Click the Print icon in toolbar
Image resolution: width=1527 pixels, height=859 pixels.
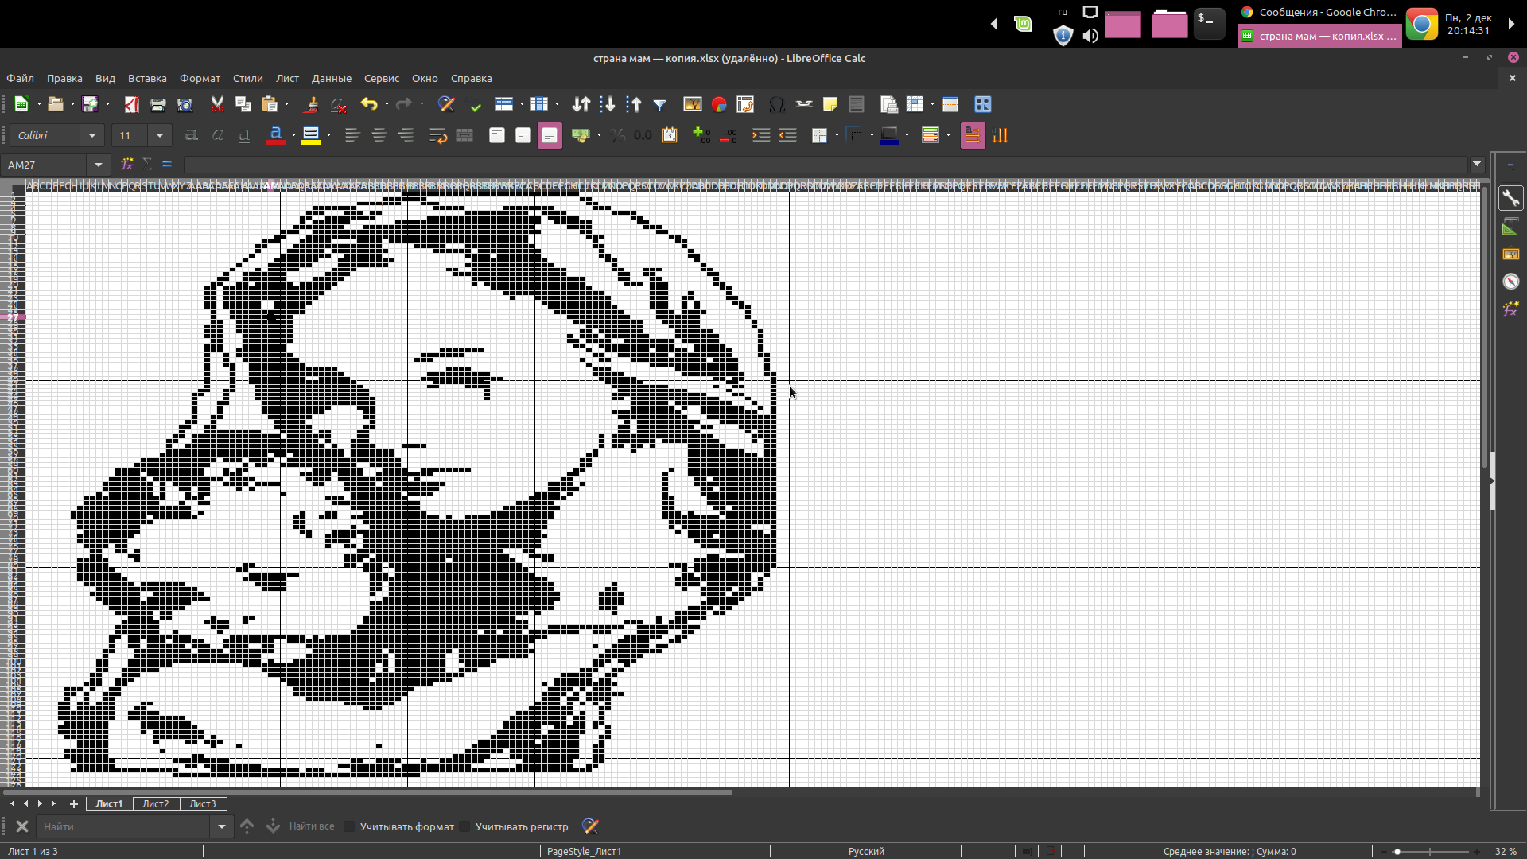(x=157, y=104)
